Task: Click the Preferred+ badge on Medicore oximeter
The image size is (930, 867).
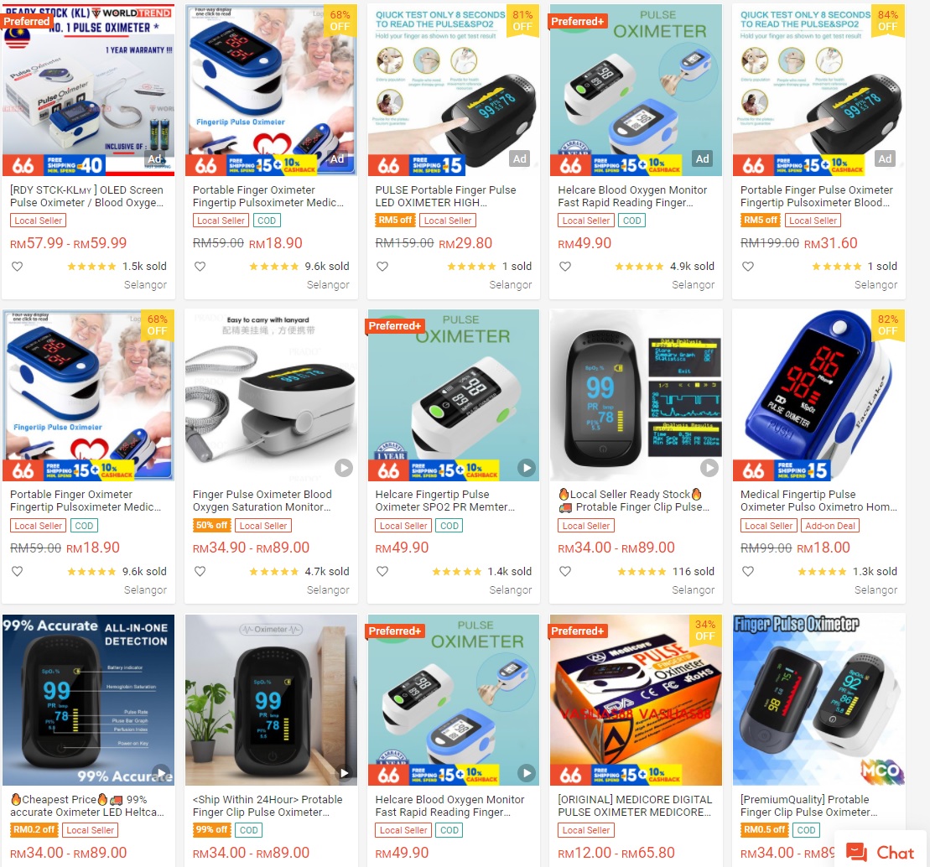Action: coord(577,631)
